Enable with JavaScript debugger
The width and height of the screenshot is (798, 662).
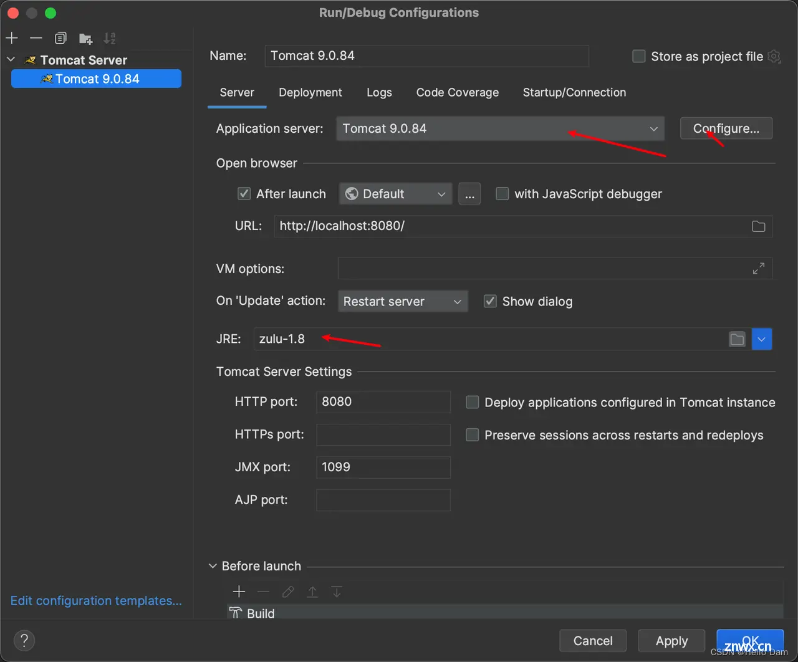click(x=502, y=194)
